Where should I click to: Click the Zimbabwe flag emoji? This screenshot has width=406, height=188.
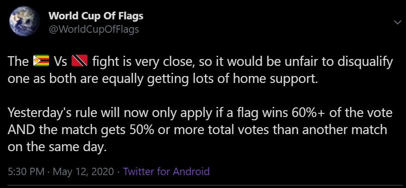40,61
